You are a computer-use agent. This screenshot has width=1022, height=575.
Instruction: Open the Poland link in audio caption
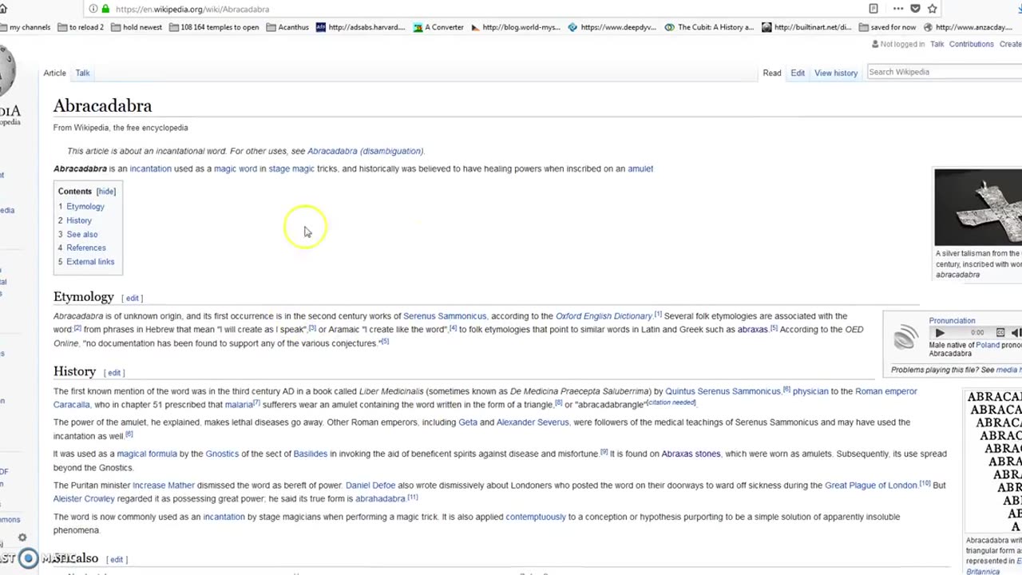(988, 345)
